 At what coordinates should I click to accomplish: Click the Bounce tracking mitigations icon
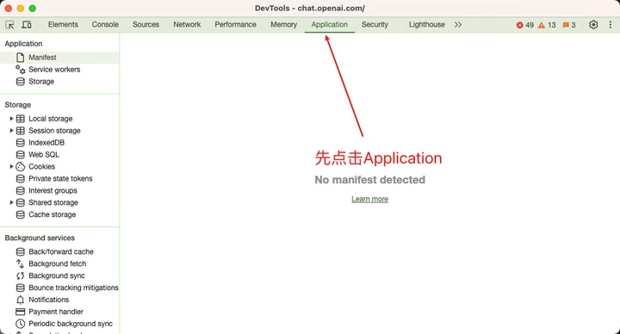pyautogui.click(x=20, y=288)
